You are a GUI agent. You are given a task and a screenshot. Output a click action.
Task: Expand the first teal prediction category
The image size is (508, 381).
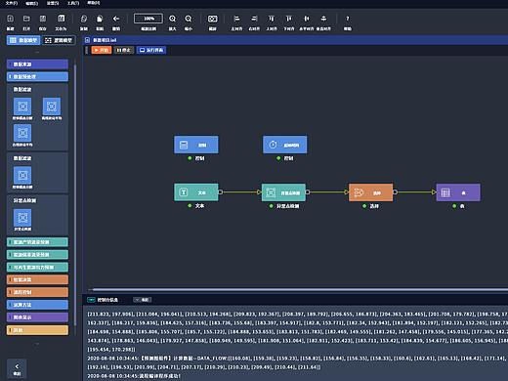pos(37,242)
